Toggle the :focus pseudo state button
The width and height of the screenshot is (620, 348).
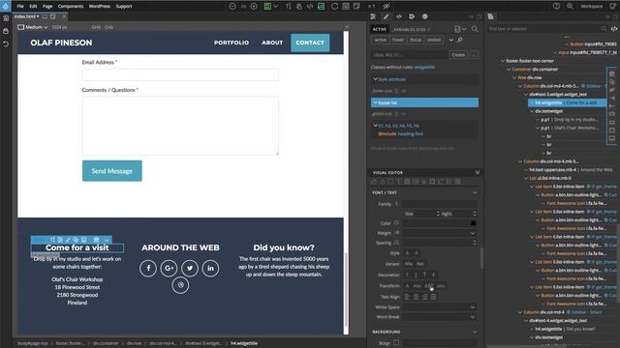[416, 40]
